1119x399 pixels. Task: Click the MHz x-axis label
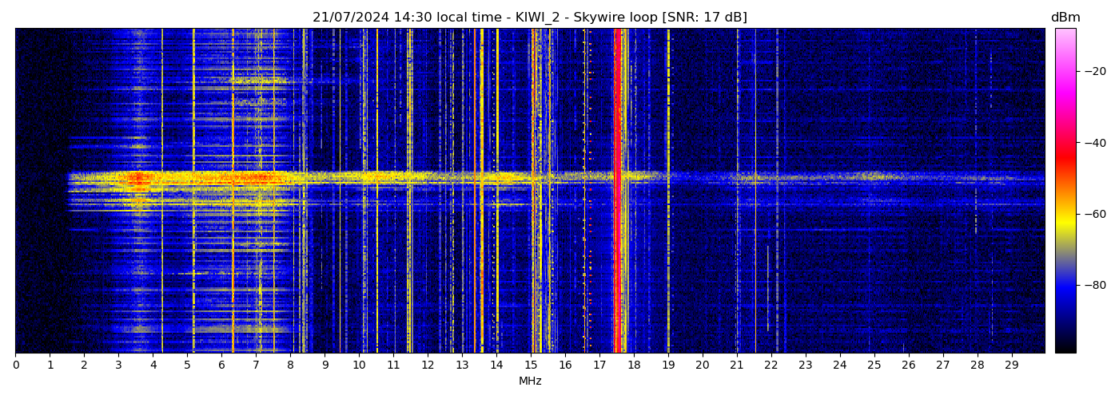tap(530, 381)
